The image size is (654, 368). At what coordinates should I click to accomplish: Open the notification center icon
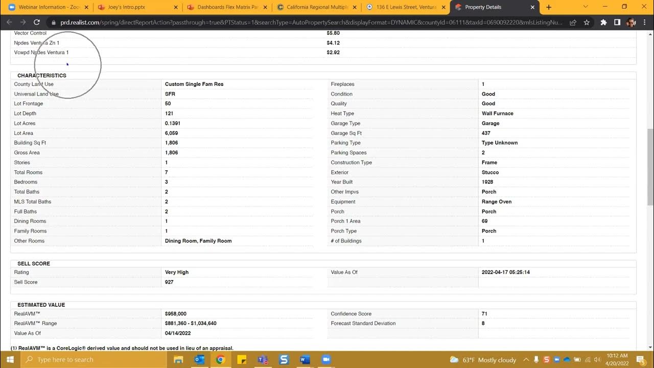tap(641, 360)
